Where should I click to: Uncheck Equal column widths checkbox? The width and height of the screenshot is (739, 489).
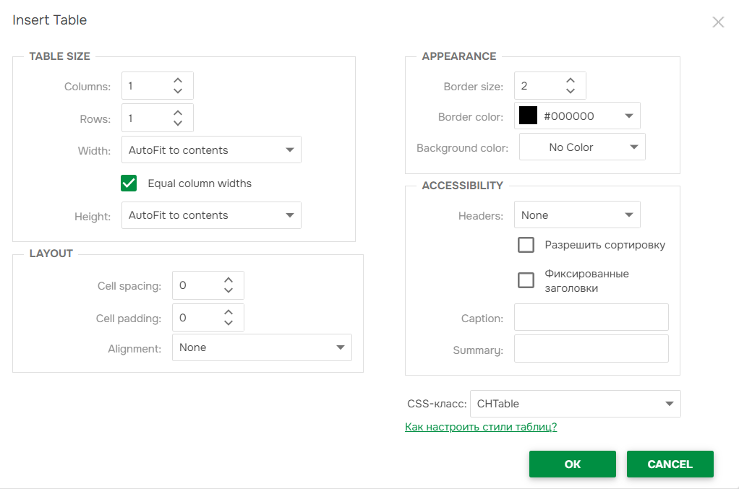pos(129,183)
